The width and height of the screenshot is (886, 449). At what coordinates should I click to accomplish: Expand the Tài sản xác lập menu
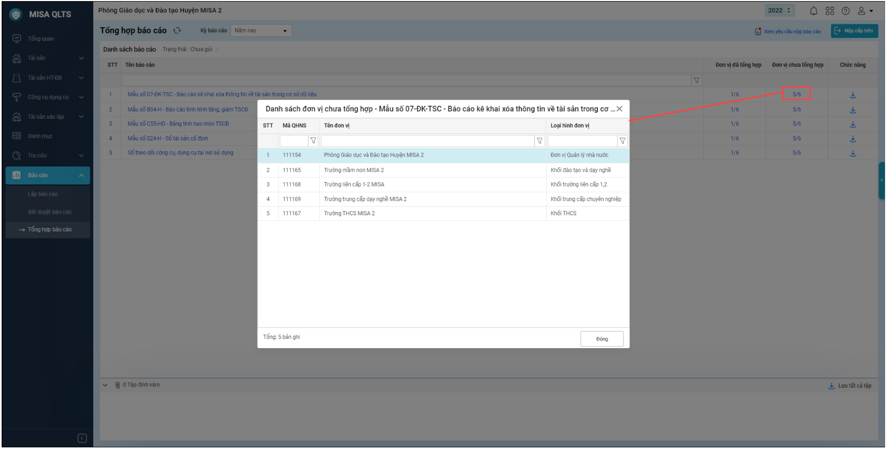tap(81, 117)
